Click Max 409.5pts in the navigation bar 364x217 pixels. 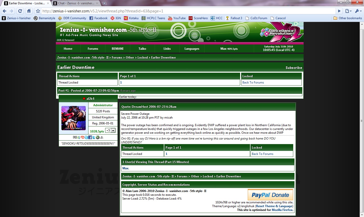coord(229,49)
